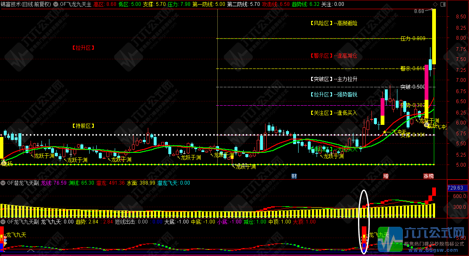Click the 压力 0.809 level line label
The image size is (469, 256).
click(412, 38)
